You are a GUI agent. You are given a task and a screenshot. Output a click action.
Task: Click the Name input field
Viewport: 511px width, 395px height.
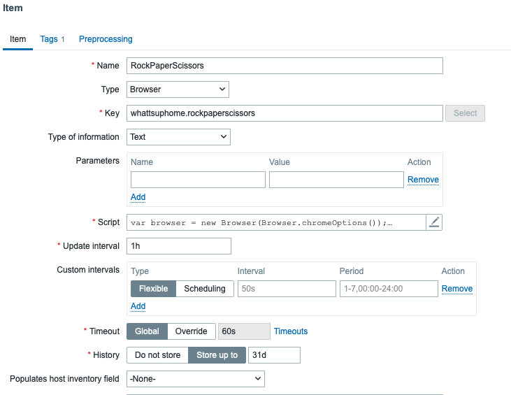(x=285, y=66)
